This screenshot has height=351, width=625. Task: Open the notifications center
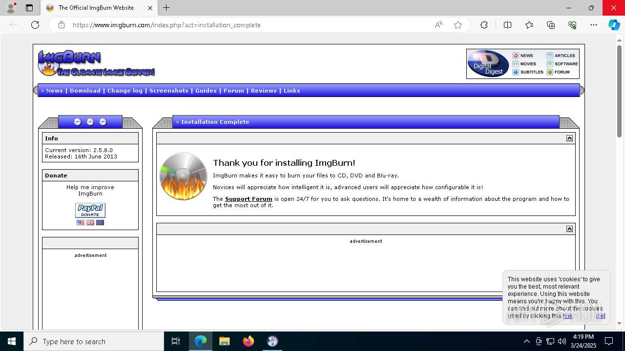coord(609,341)
